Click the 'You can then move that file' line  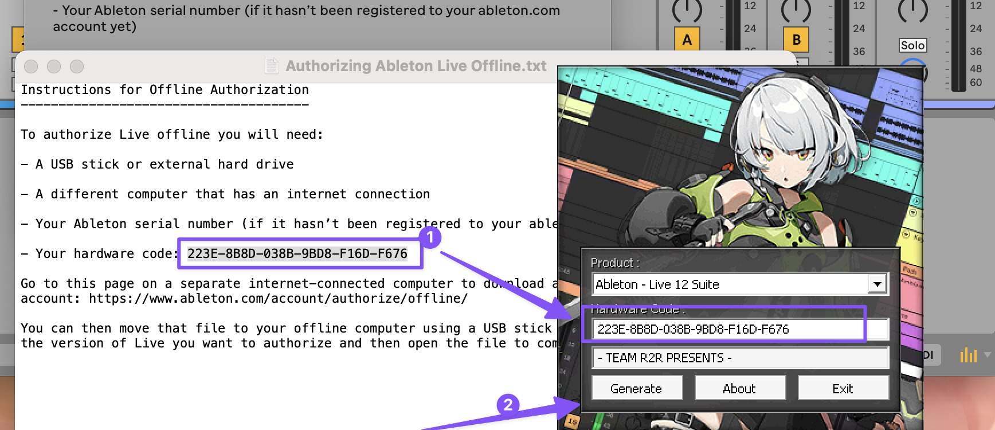click(286, 329)
